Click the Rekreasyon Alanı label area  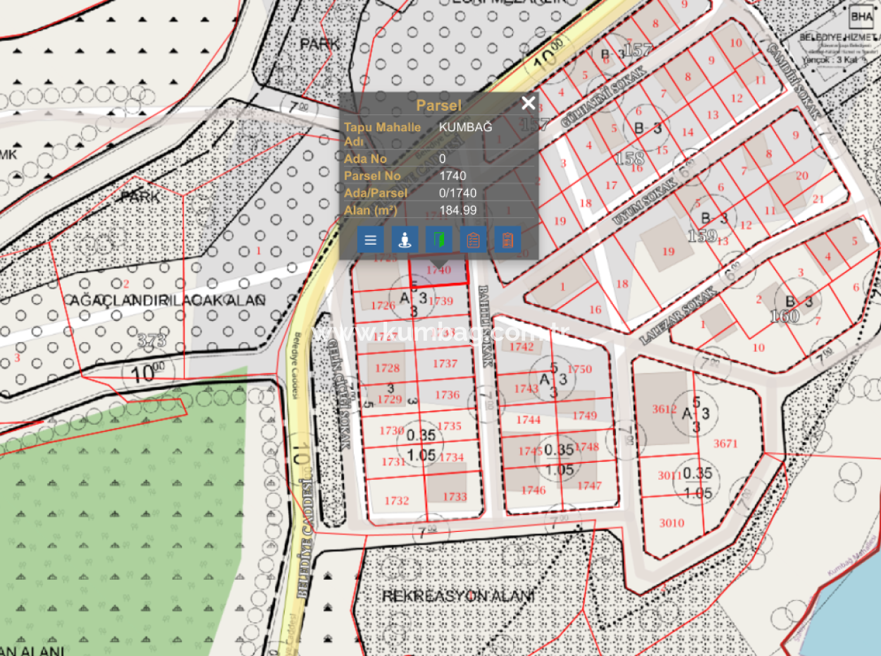click(458, 596)
